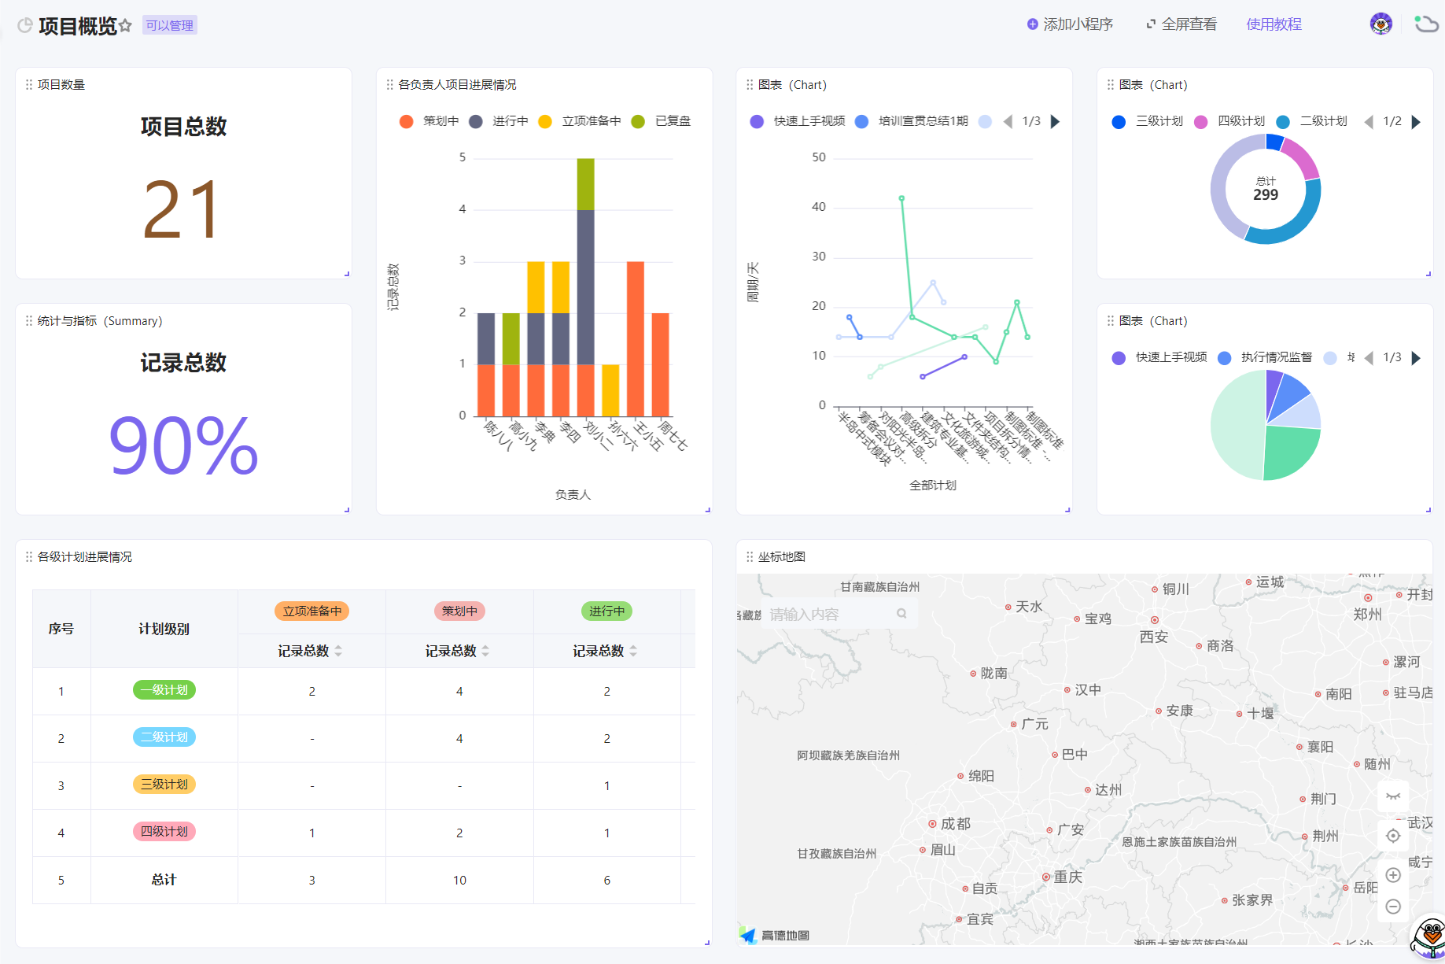This screenshot has height=964, width=1445.
Task: Click the map zoom-out minus icon
Action: tap(1393, 907)
